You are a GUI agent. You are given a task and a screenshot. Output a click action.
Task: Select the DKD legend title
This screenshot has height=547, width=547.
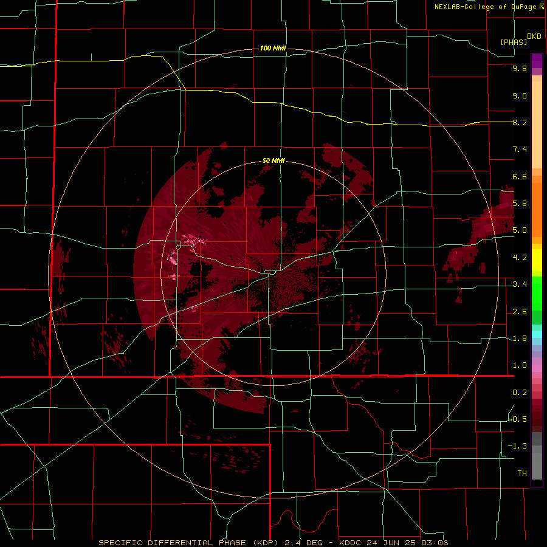click(534, 36)
